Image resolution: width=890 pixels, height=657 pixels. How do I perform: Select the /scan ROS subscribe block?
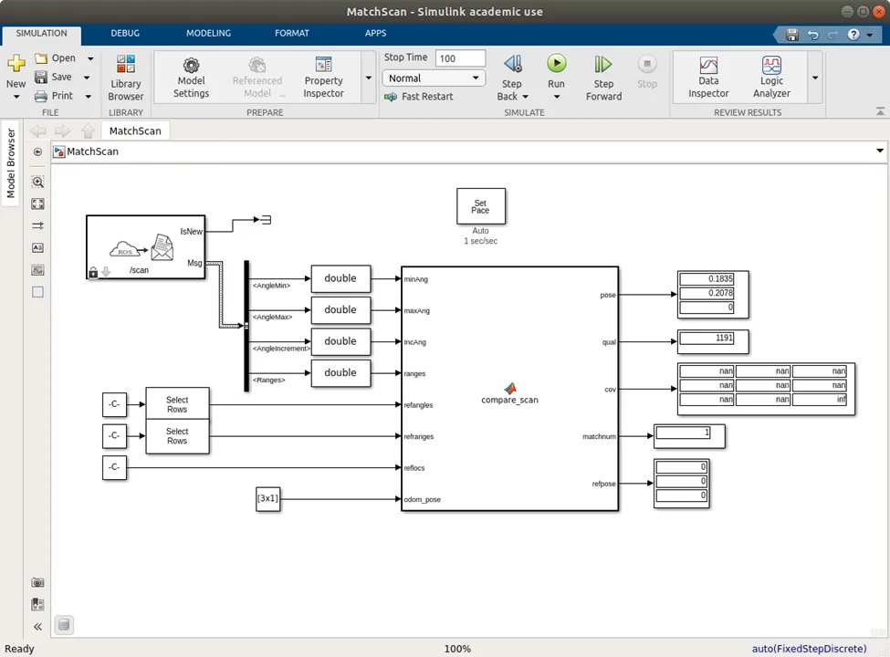pos(145,246)
